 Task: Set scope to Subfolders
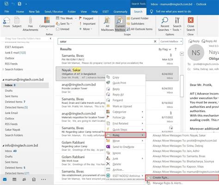click(x=135, y=24)
